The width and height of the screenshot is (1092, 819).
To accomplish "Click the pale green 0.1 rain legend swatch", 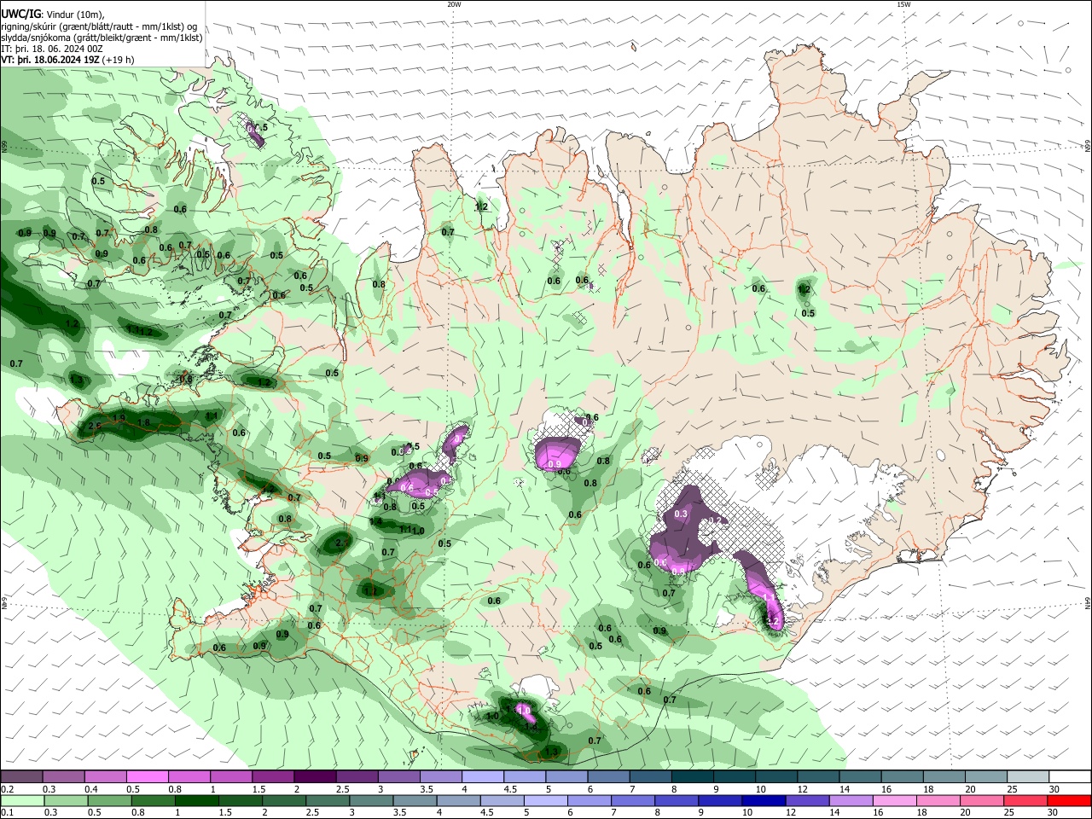I will (22, 800).
